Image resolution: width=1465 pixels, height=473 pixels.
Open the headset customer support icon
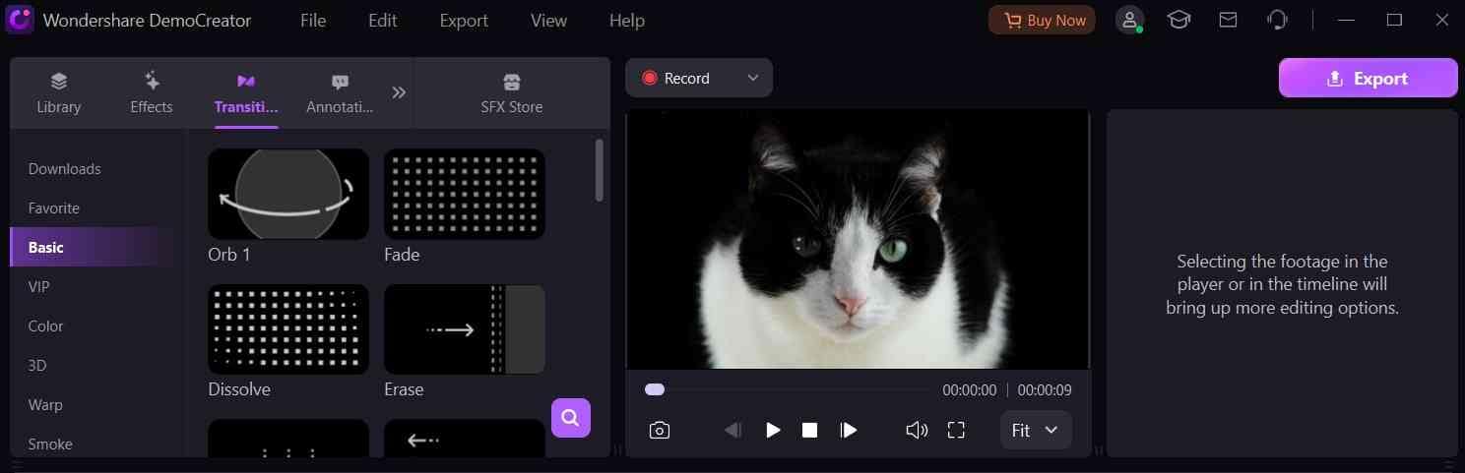pos(1277,20)
